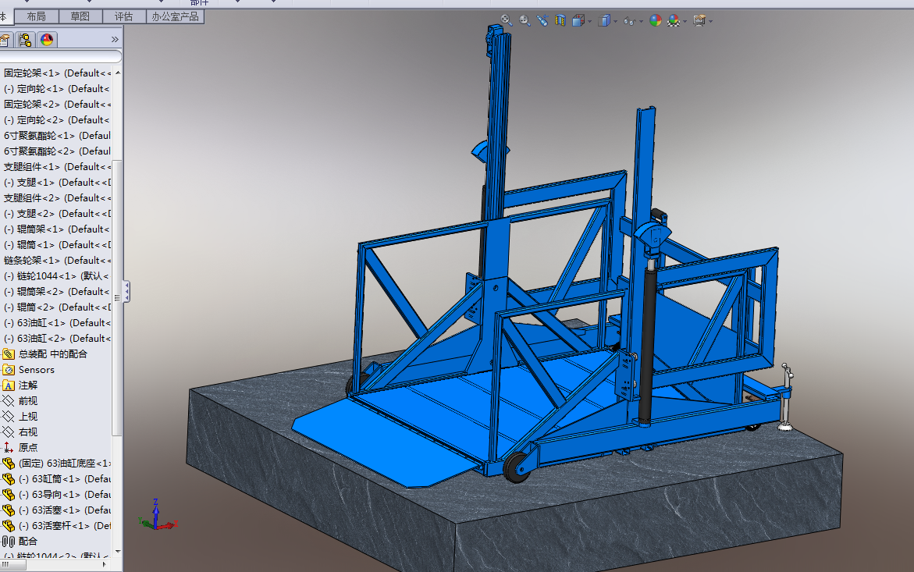Open the Apply Scene dropdown arrow
This screenshot has width=914, height=572.
coord(685,22)
